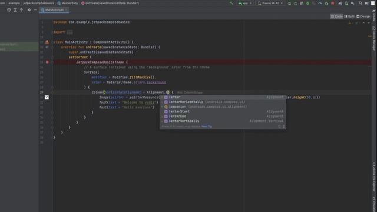Choose CenterEnd from the completion list
377x212 pixels.
click(223, 117)
